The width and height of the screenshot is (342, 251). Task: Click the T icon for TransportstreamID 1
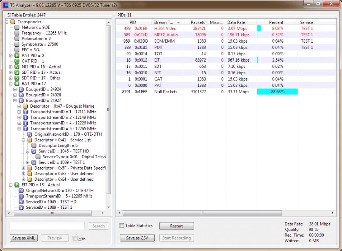25,112
